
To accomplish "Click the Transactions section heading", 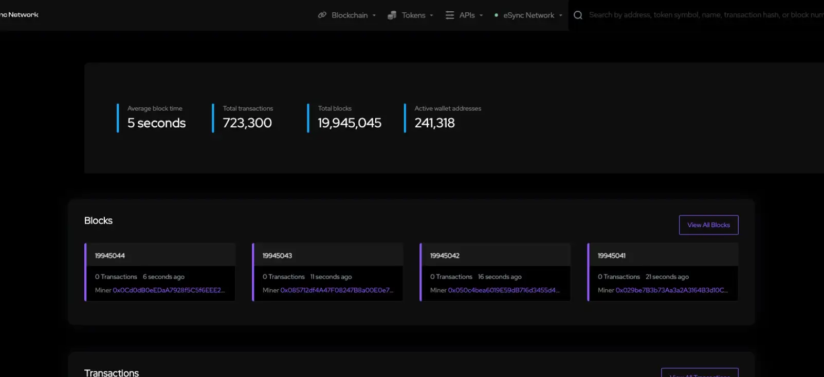I will 112,372.
